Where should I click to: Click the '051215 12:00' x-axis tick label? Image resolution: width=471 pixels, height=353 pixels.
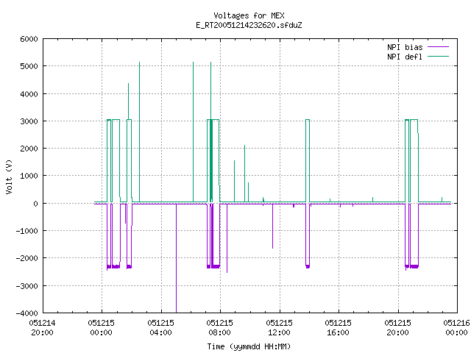[x=279, y=328]
